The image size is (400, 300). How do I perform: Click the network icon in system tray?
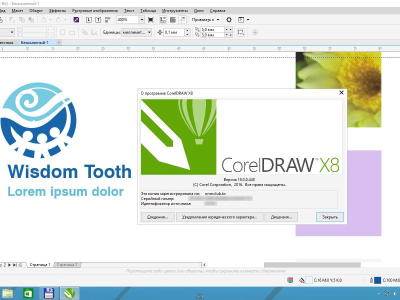[x=387, y=294]
